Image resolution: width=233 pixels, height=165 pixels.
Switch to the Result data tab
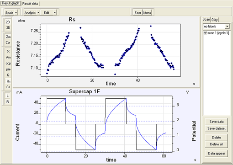(30, 4)
